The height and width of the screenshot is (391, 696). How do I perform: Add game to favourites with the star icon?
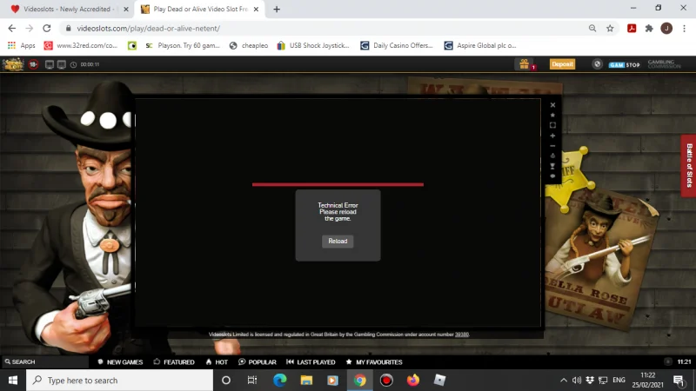click(552, 116)
